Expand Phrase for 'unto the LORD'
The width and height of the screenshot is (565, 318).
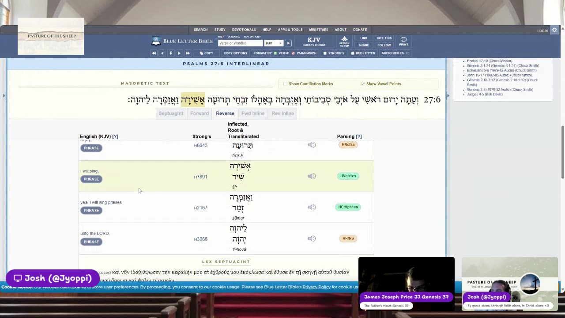[x=91, y=242]
